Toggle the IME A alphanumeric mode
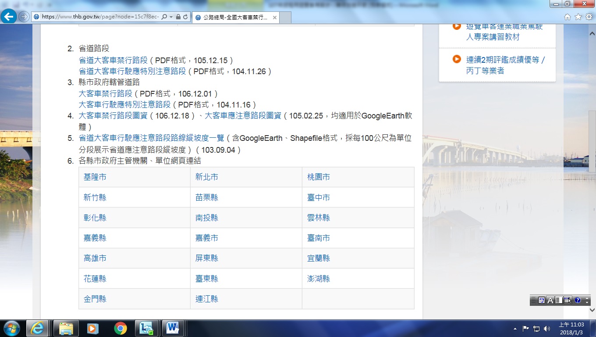Viewport: 596px width, 337px height. click(x=550, y=300)
